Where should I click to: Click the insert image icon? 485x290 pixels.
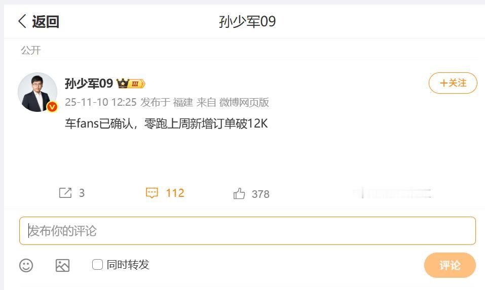coord(62,265)
